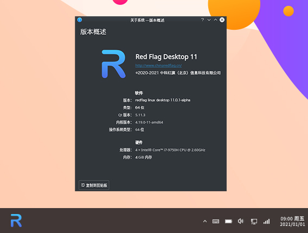Click the window title 关于系统 — 版本概述
Screen dimensions: 308x233
(147, 20)
